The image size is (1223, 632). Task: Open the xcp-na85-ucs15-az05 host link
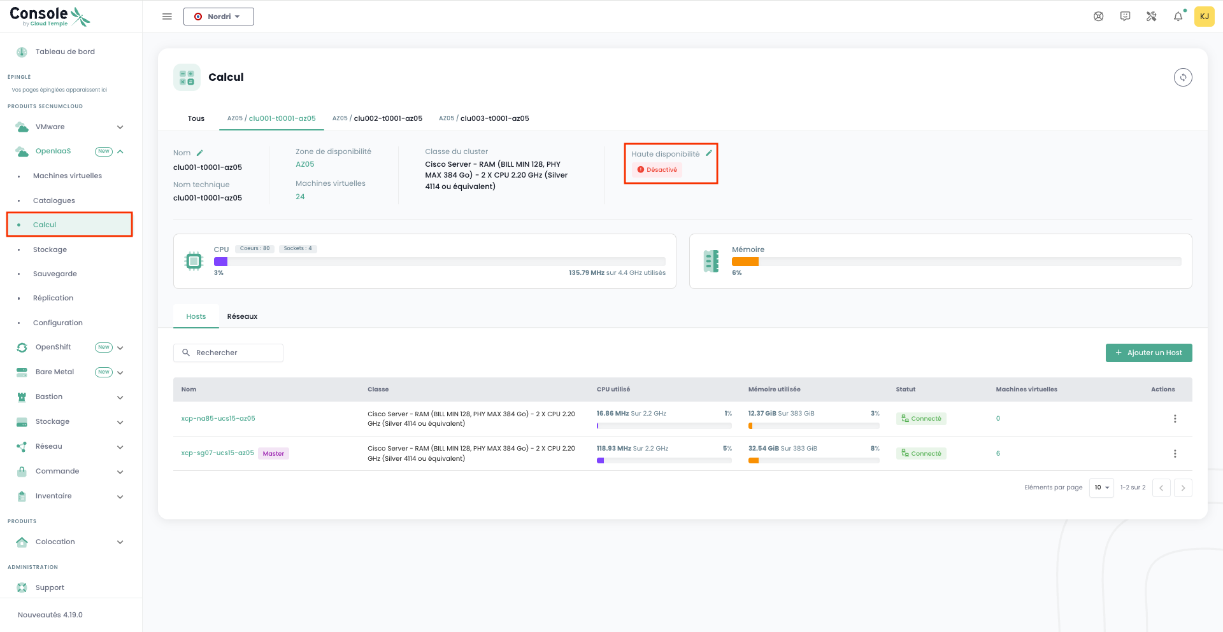click(218, 419)
